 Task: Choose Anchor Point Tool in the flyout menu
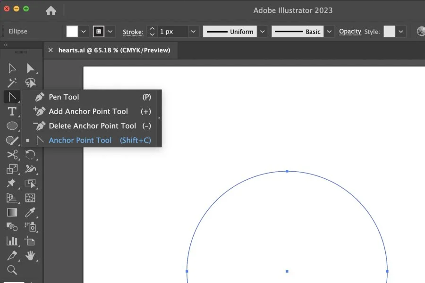pos(80,140)
